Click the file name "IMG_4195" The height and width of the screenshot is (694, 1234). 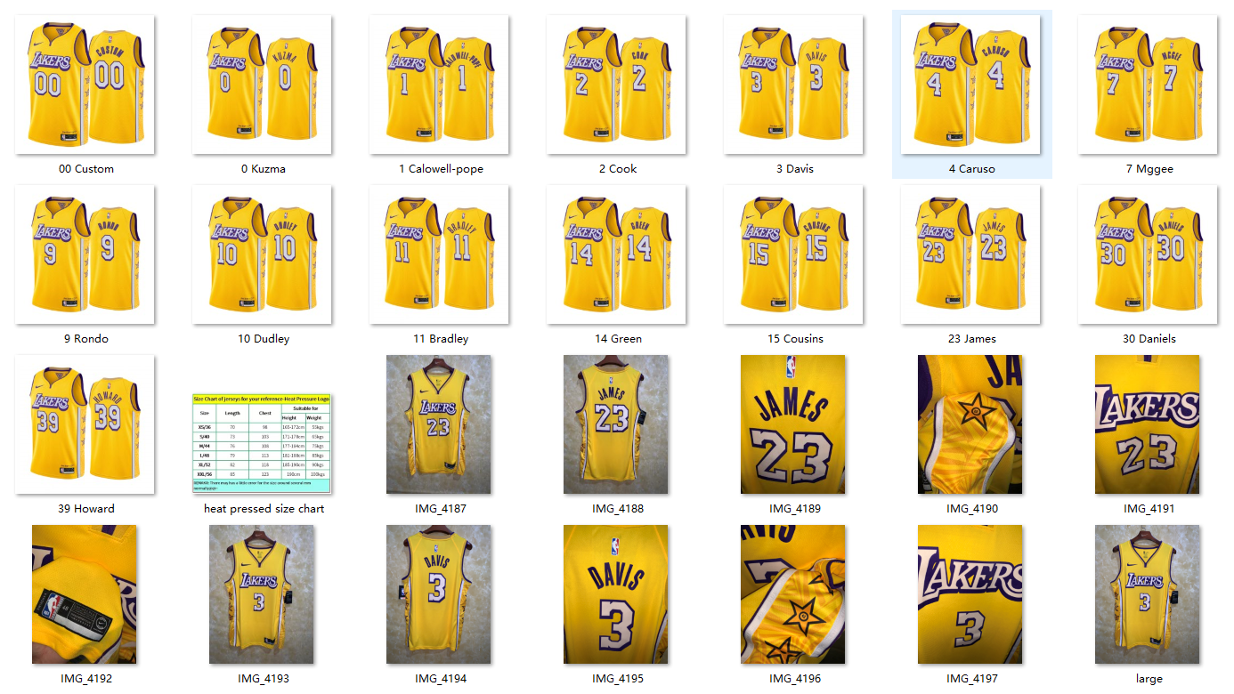tap(617, 679)
